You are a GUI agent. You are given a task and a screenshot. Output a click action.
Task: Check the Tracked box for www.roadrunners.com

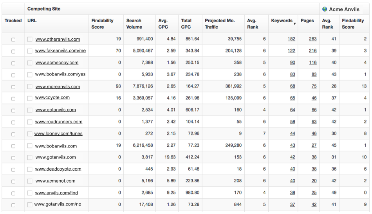pyautogui.click(x=13, y=122)
